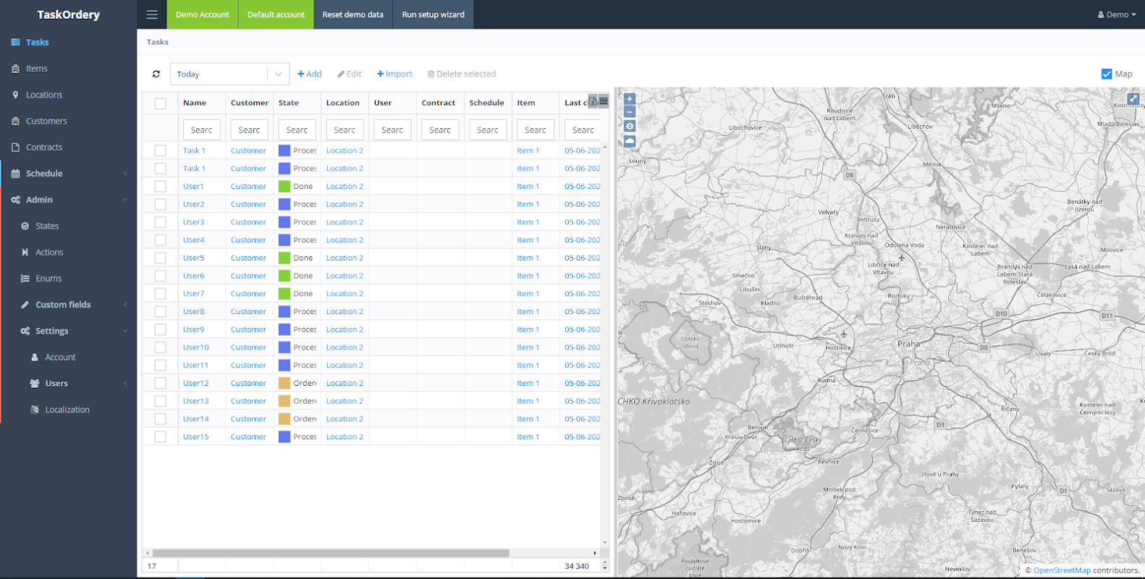This screenshot has width=1145, height=579.
Task: Open the Today date filter dropdown
Action: 278,74
